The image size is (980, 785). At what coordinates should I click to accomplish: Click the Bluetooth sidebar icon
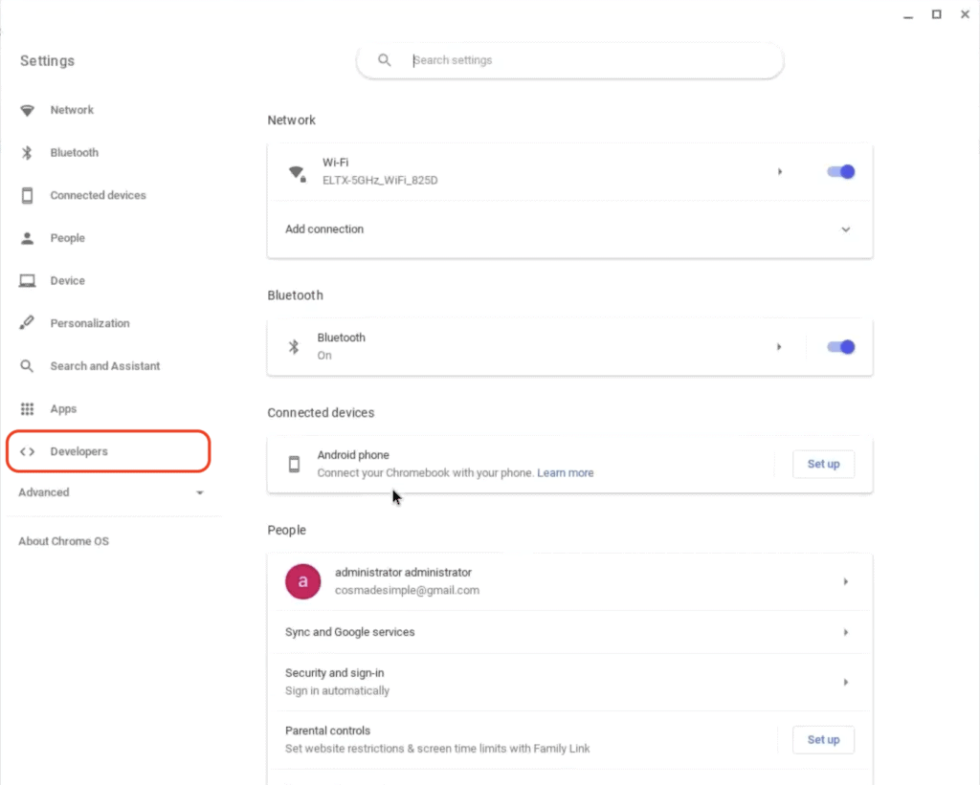pos(28,152)
